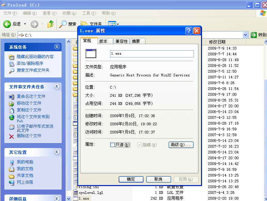Open the Back button history dropdown
Screen dimensions: 267x201
pos(25,24)
